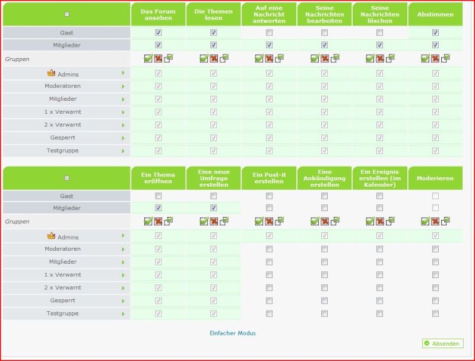Click the Das Forum ansehen column header
Viewport: 475px width, 361px height.
pyautogui.click(x=158, y=14)
